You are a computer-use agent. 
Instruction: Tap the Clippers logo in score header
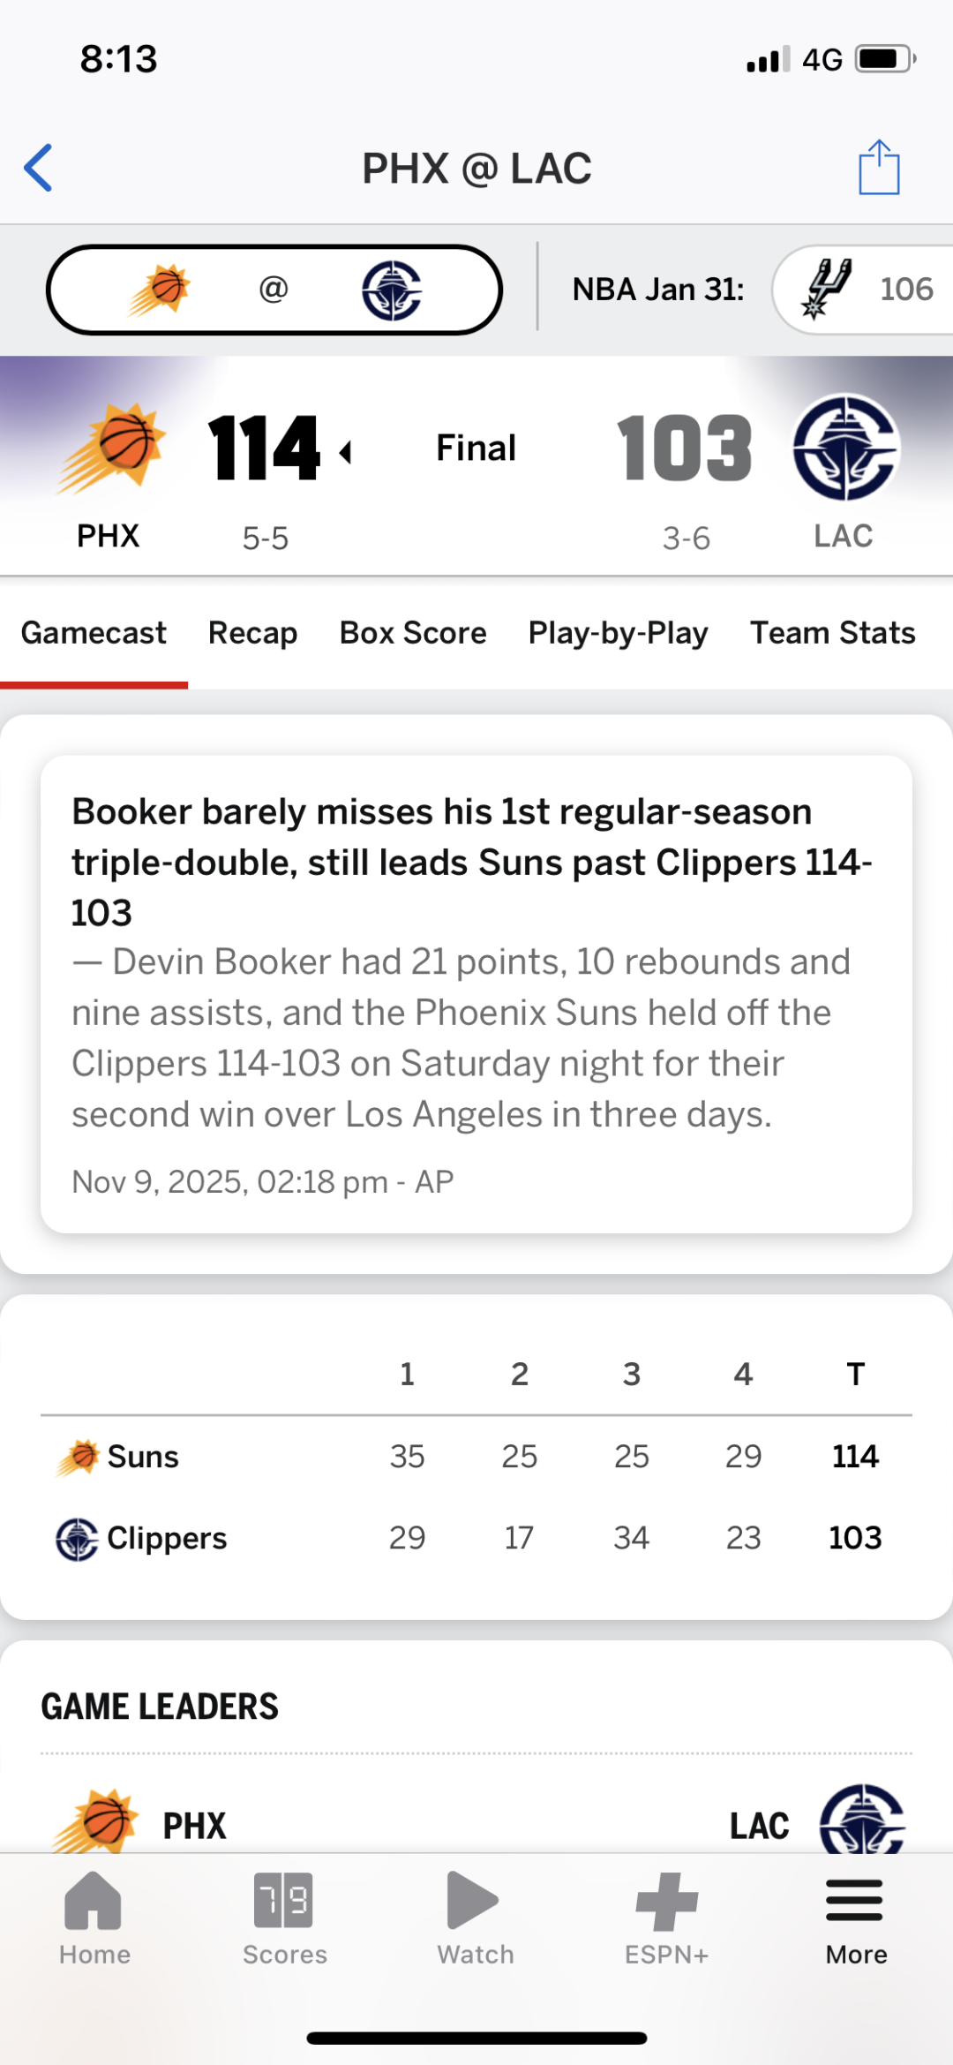(x=845, y=447)
